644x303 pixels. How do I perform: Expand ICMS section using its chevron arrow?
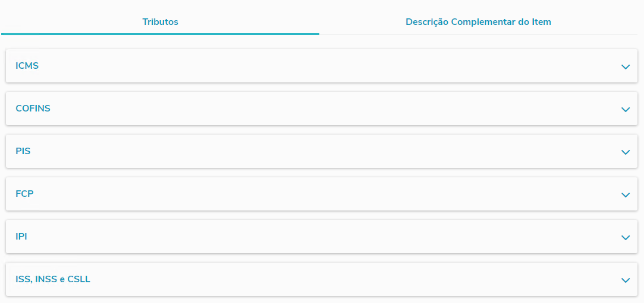[625, 67]
